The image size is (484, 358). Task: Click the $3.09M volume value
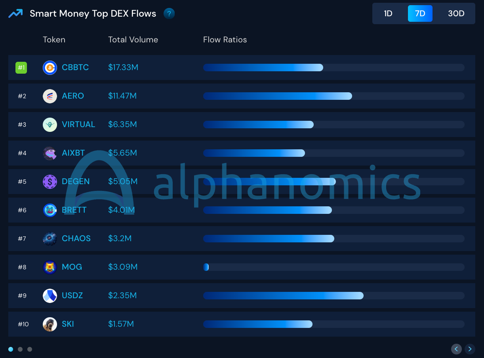tap(123, 267)
